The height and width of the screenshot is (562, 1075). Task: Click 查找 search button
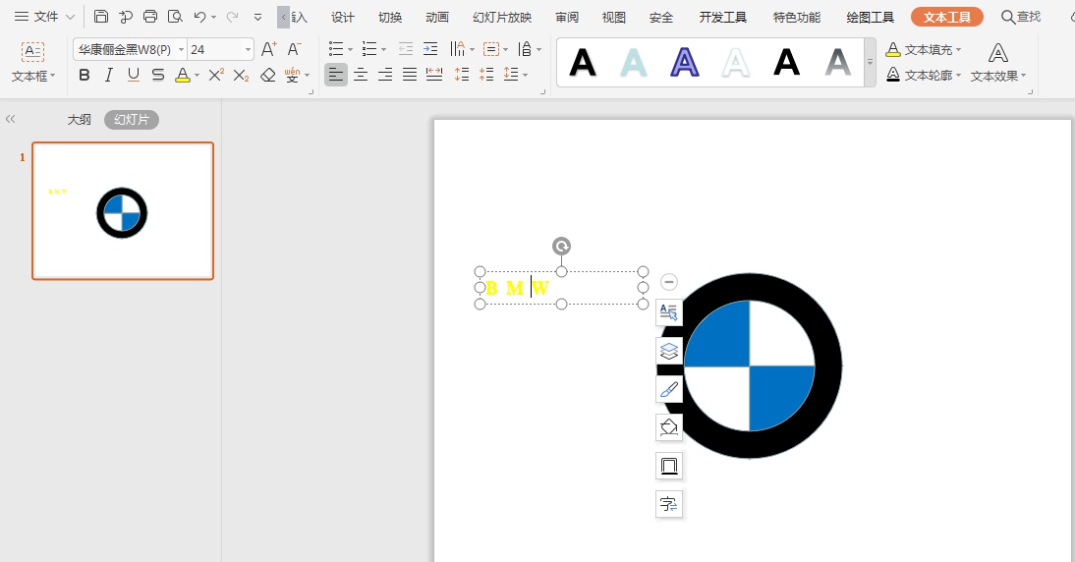[x=1021, y=17]
